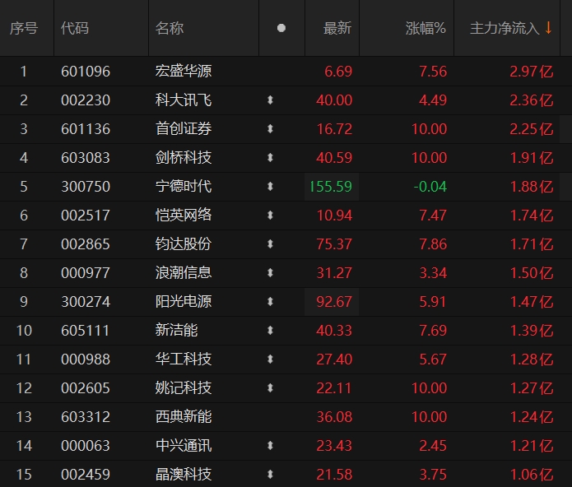
Task: Sort the list by 最新 price header
Action: point(337,28)
